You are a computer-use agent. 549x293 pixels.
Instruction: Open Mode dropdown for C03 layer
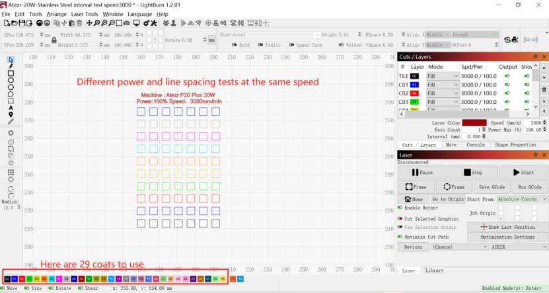pos(443,102)
